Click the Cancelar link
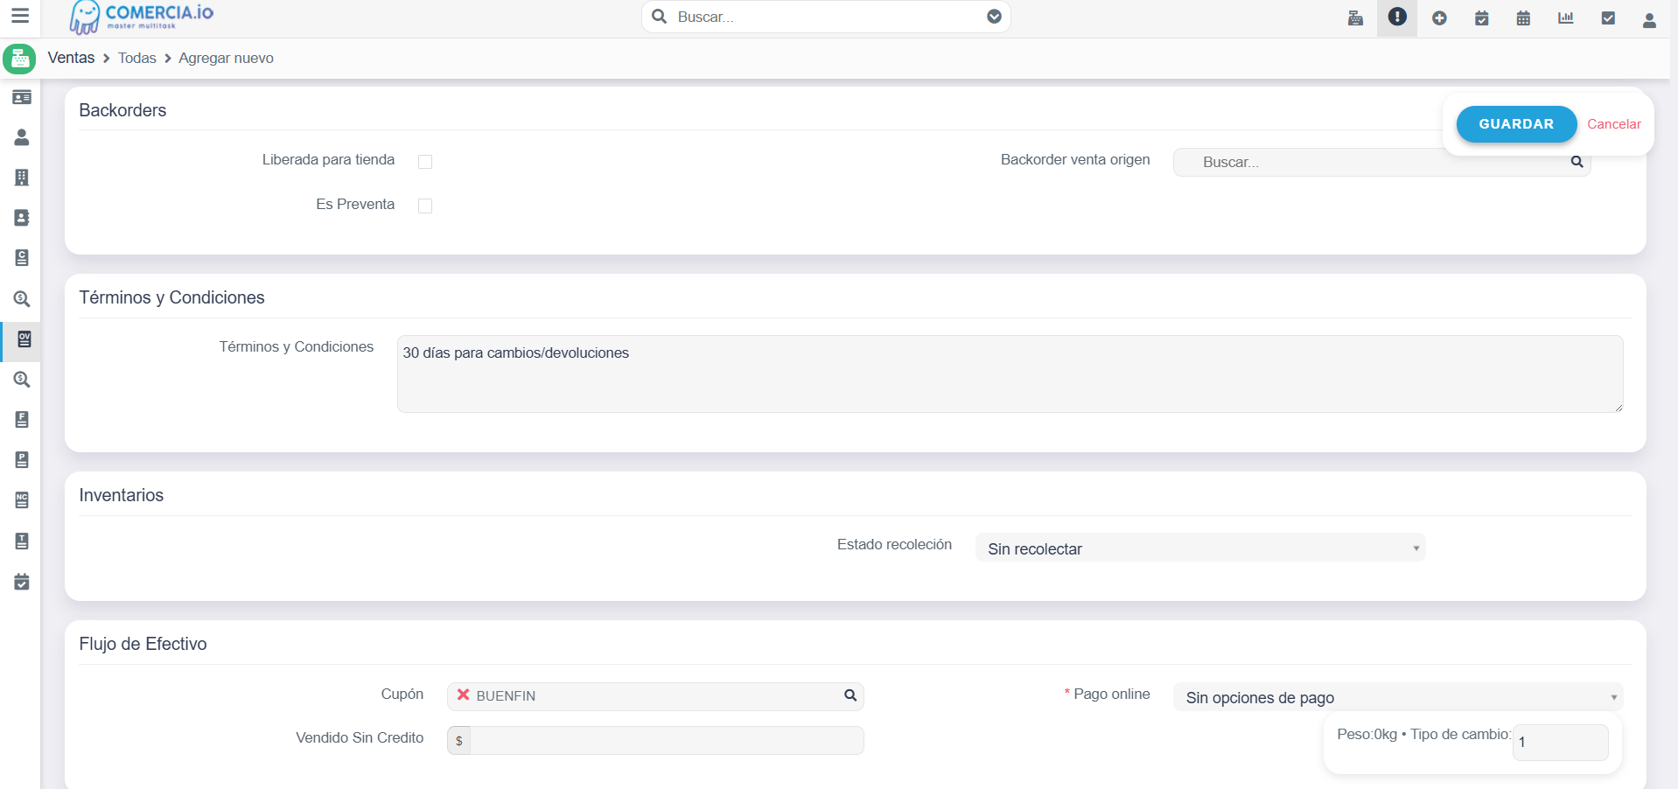Image resolution: width=1678 pixels, height=789 pixels. click(x=1614, y=124)
